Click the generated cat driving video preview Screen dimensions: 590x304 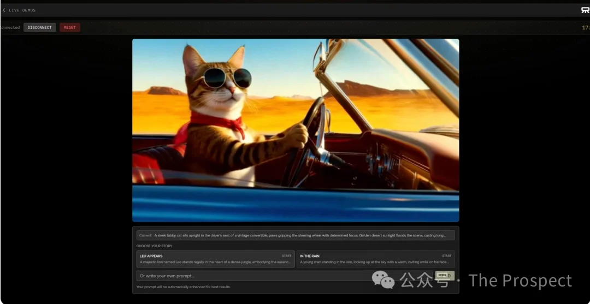point(296,130)
